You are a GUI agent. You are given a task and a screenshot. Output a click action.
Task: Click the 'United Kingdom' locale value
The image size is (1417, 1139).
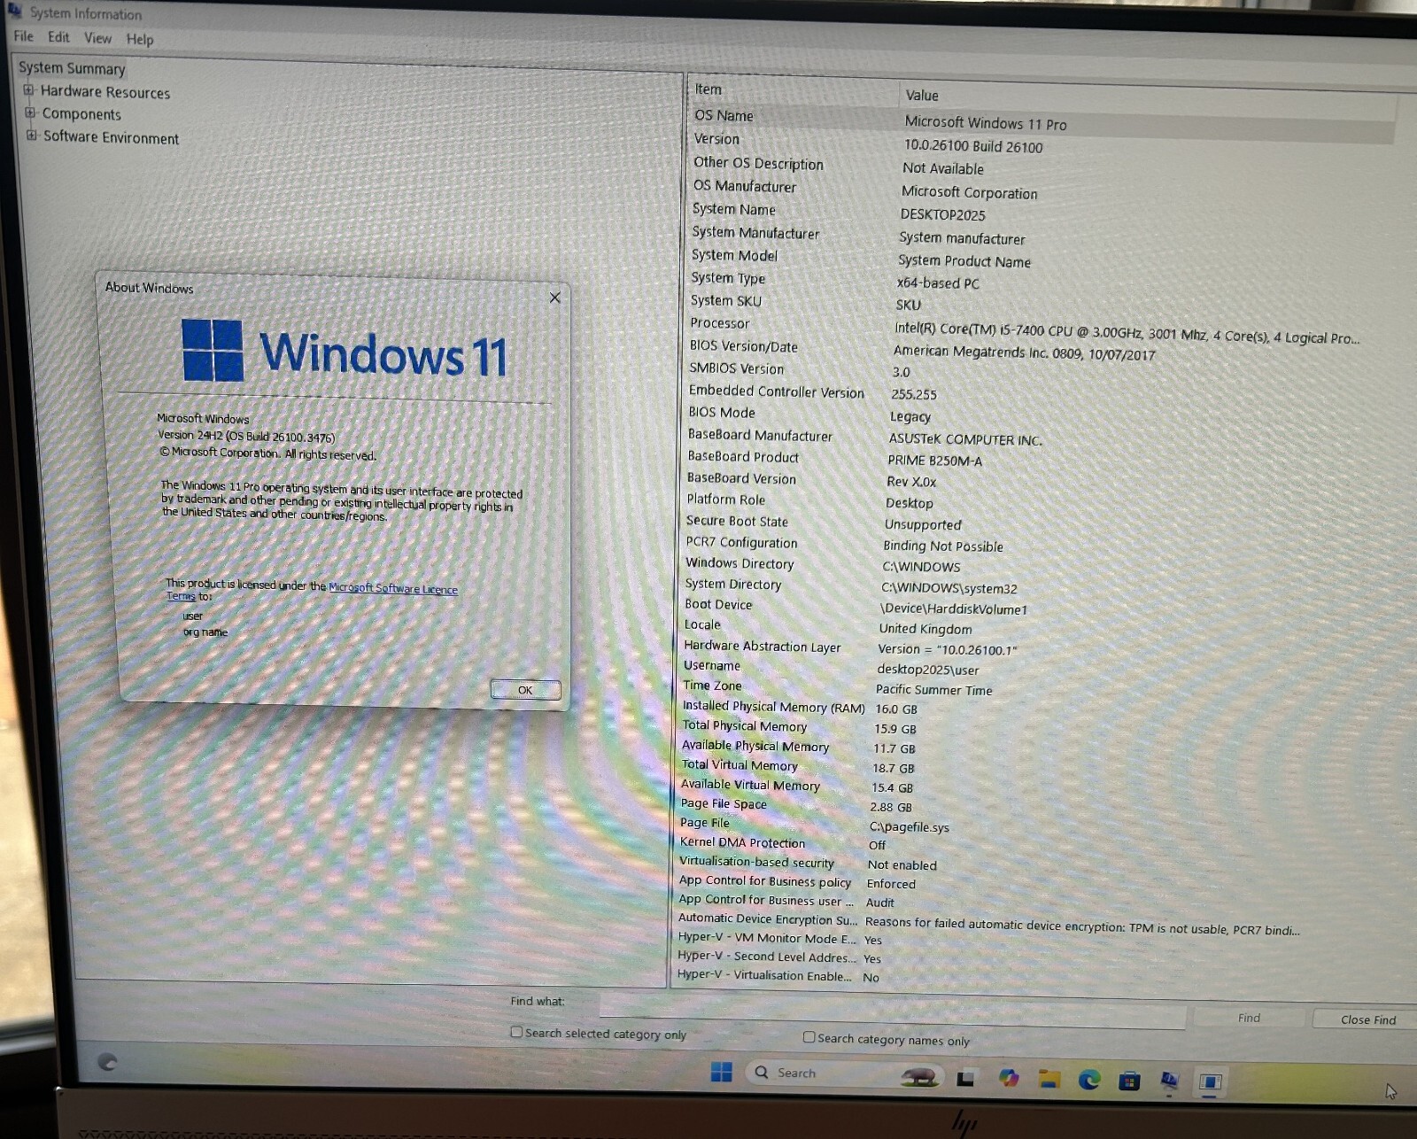pos(925,629)
